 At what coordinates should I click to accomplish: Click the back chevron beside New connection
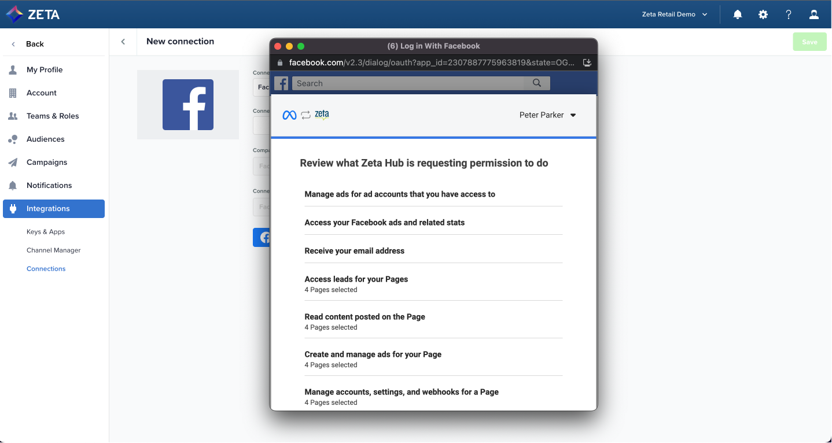coord(123,42)
